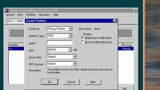Click the Exit button in main window
The width and height of the screenshot is (160, 90).
(125, 88)
